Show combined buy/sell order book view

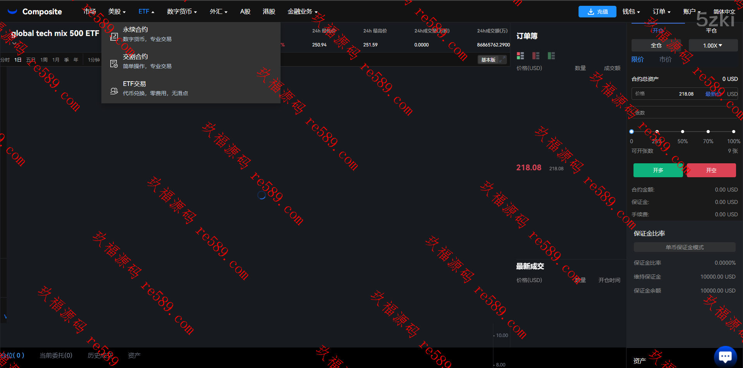click(520, 56)
